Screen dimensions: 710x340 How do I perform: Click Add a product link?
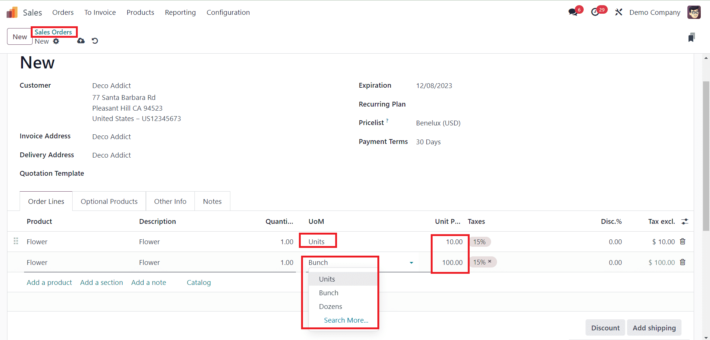[x=49, y=282]
